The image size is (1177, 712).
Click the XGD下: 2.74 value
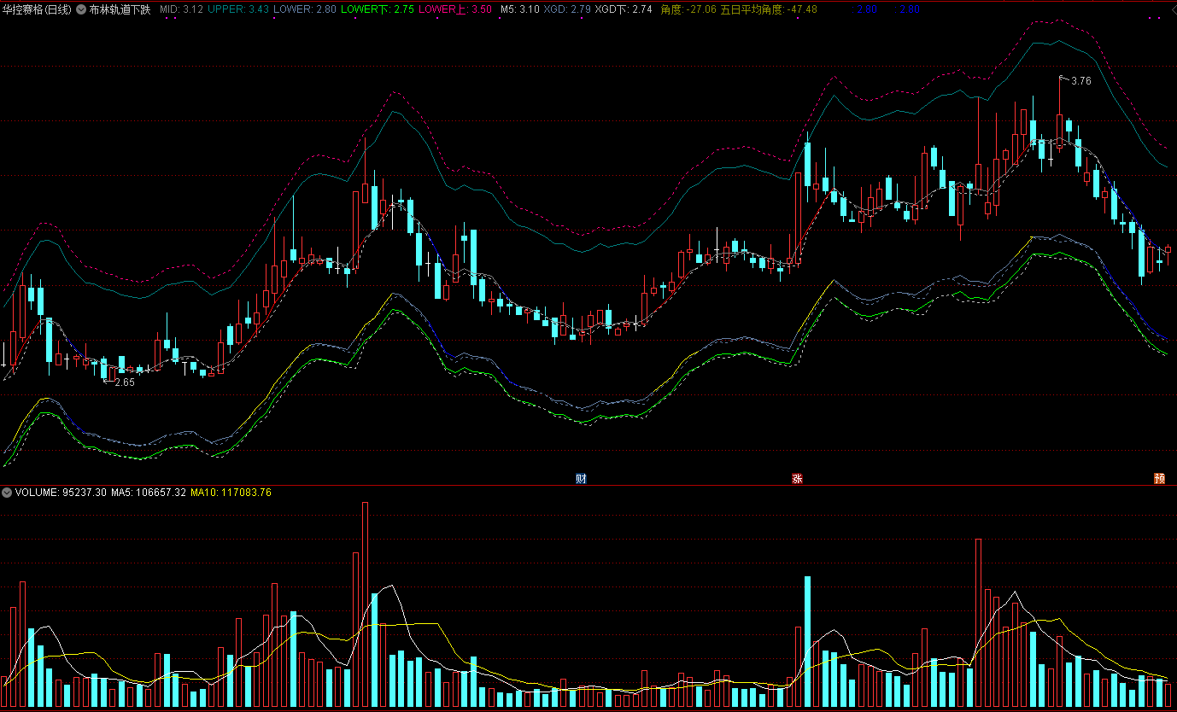click(x=624, y=10)
